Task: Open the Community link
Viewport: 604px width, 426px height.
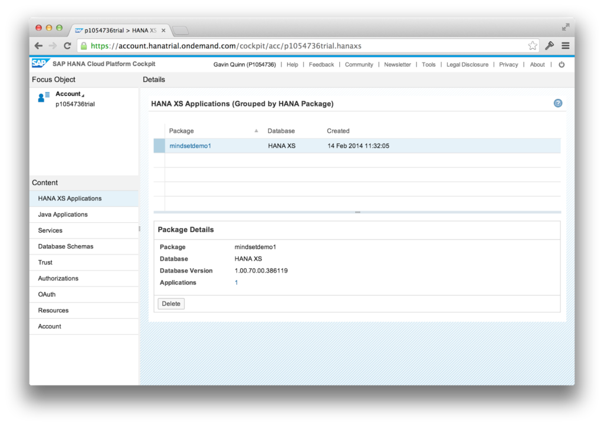Action: click(359, 65)
